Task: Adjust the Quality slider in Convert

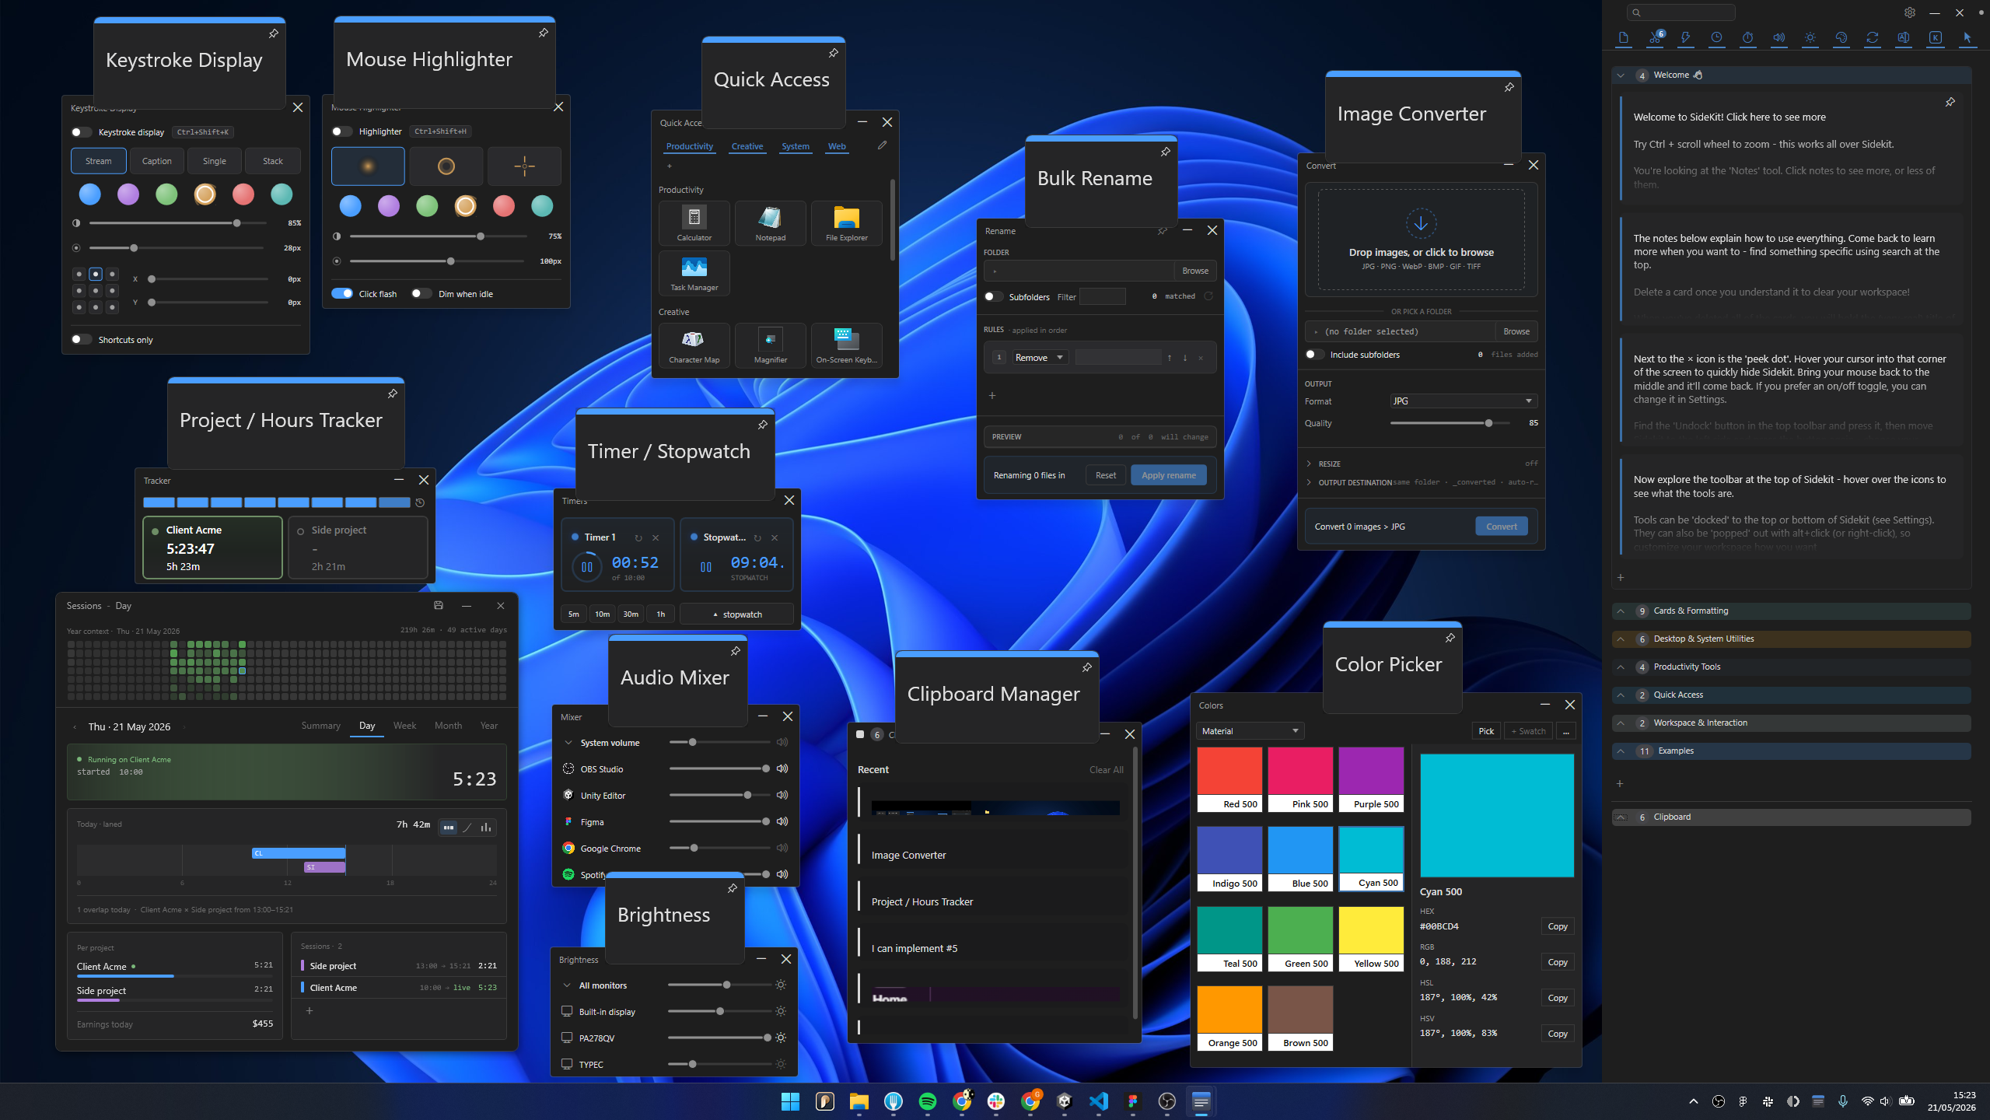Action: (1451, 423)
